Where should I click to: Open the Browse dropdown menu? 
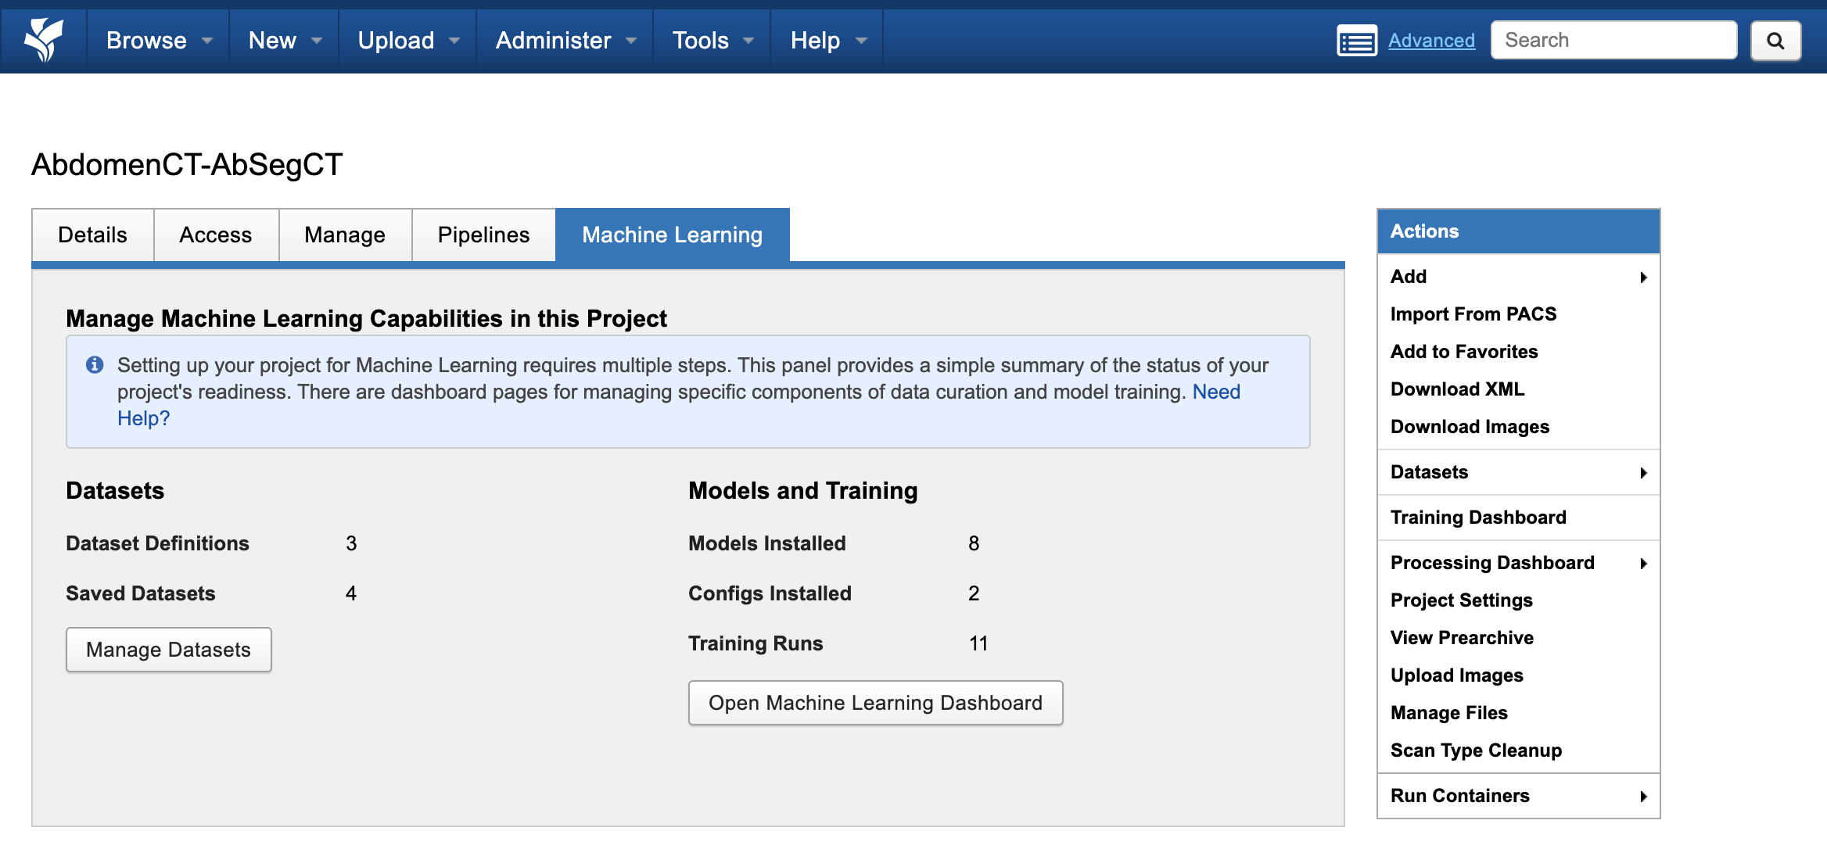tap(159, 41)
